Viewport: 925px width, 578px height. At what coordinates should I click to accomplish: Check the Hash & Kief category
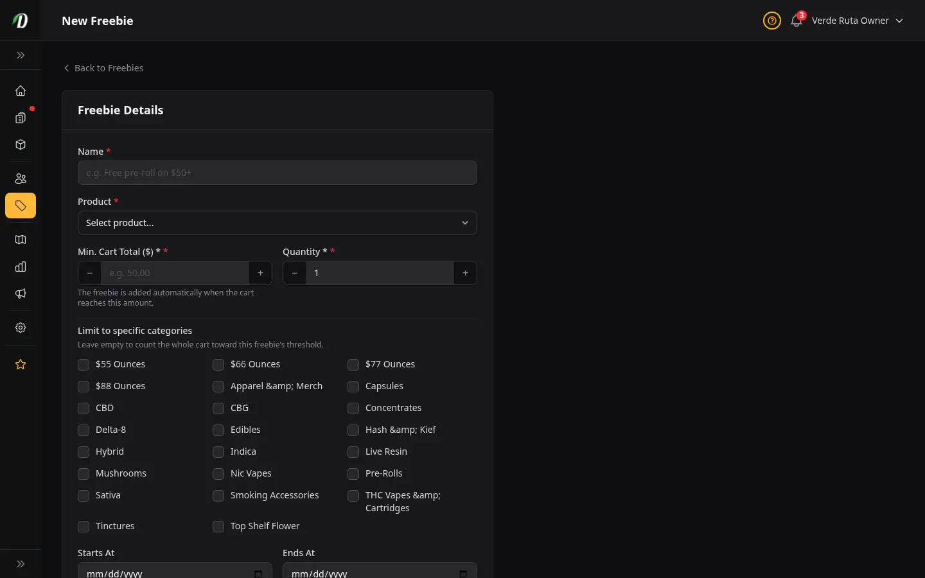click(x=353, y=430)
